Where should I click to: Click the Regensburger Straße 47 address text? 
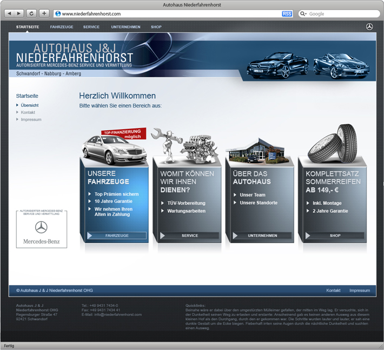click(x=36, y=314)
